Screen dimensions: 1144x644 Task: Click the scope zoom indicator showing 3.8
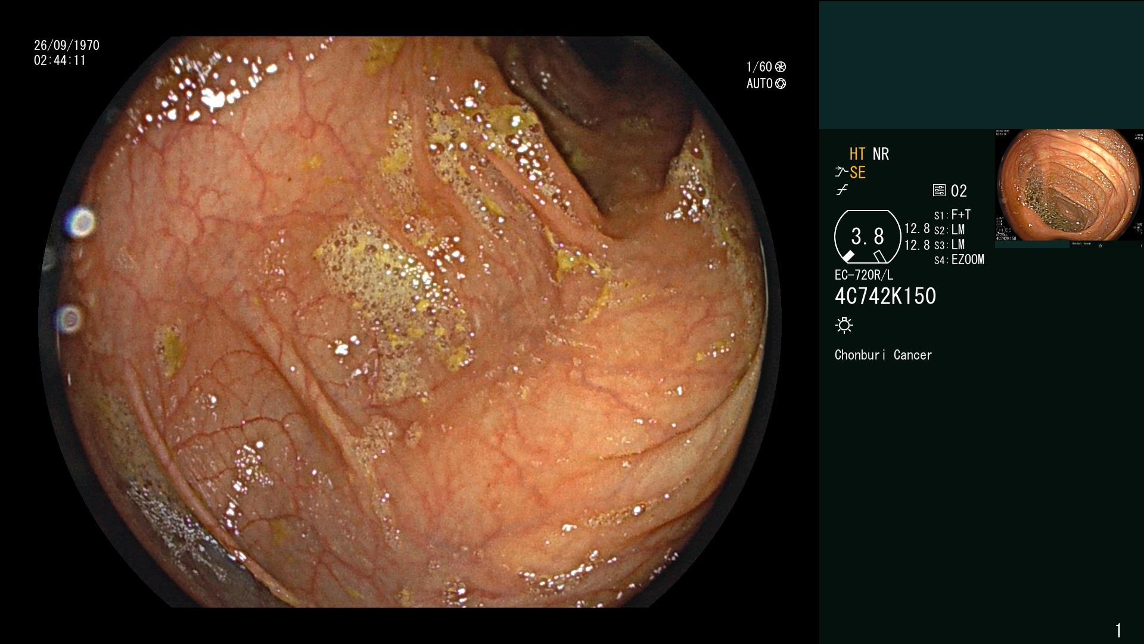[x=868, y=237]
